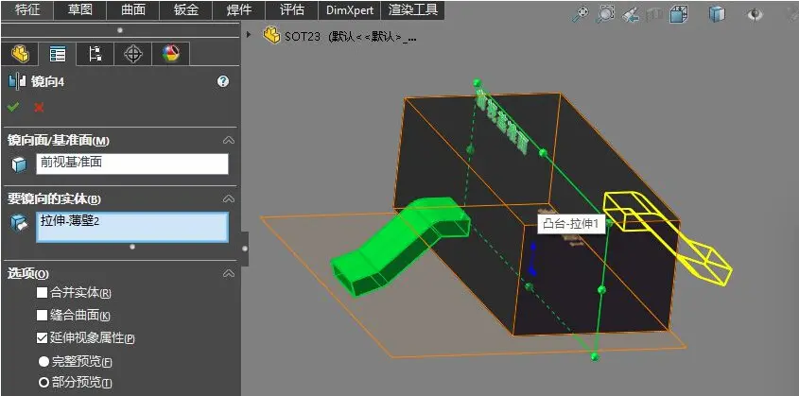Open the FeatureManager design tree tab
The width and height of the screenshot is (799, 396).
21,54
